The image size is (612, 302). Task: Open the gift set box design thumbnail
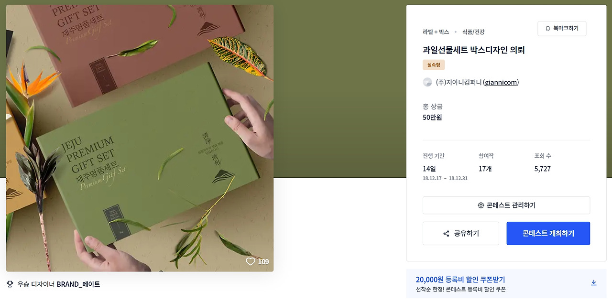tap(140, 138)
